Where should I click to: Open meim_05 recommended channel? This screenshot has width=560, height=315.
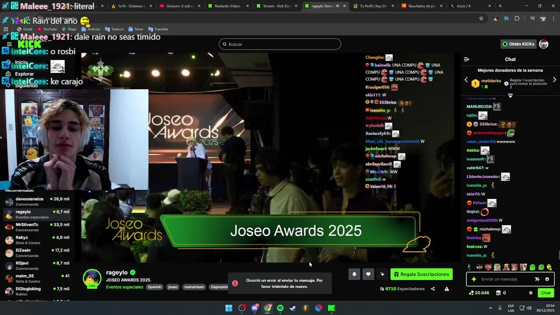click(x=37, y=278)
